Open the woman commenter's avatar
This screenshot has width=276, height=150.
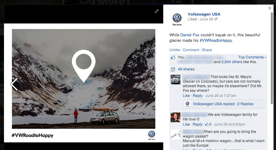tap(176, 117)
